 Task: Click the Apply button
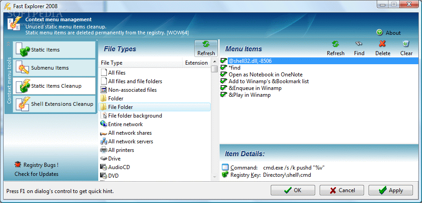(391, 190)
